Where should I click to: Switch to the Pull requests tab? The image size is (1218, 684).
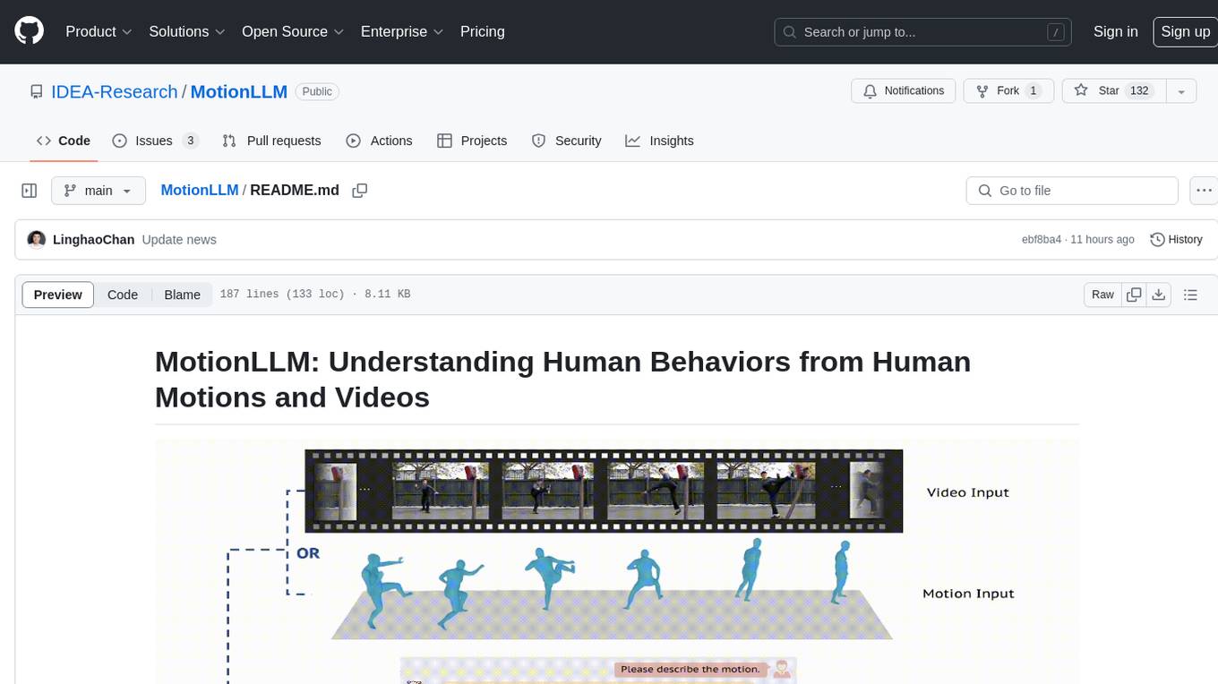coord(271,141)
